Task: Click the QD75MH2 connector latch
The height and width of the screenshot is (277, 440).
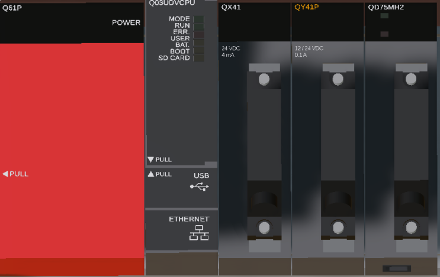Action: (x=411, y=200)
